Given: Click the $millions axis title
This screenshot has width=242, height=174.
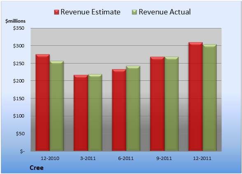Looking at the screenshot, I should [x=16, y=21].
